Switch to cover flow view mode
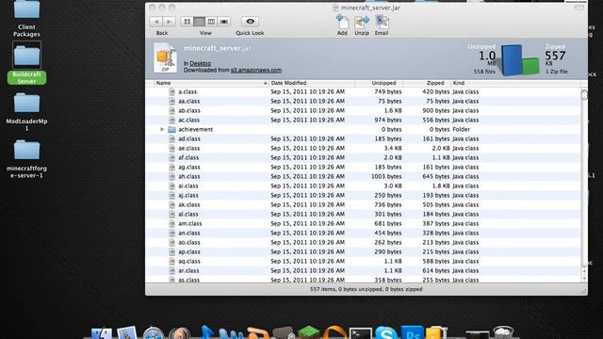Image resolution: width=603 pixels, height=339 pixels. point(224,22)
